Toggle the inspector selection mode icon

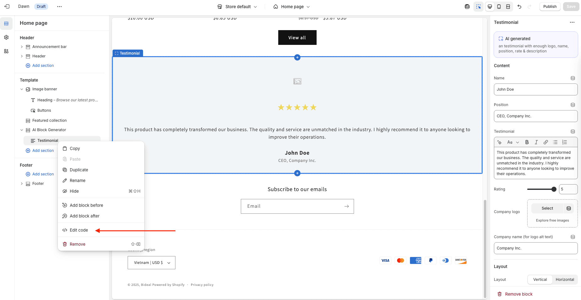coord(479,7)
